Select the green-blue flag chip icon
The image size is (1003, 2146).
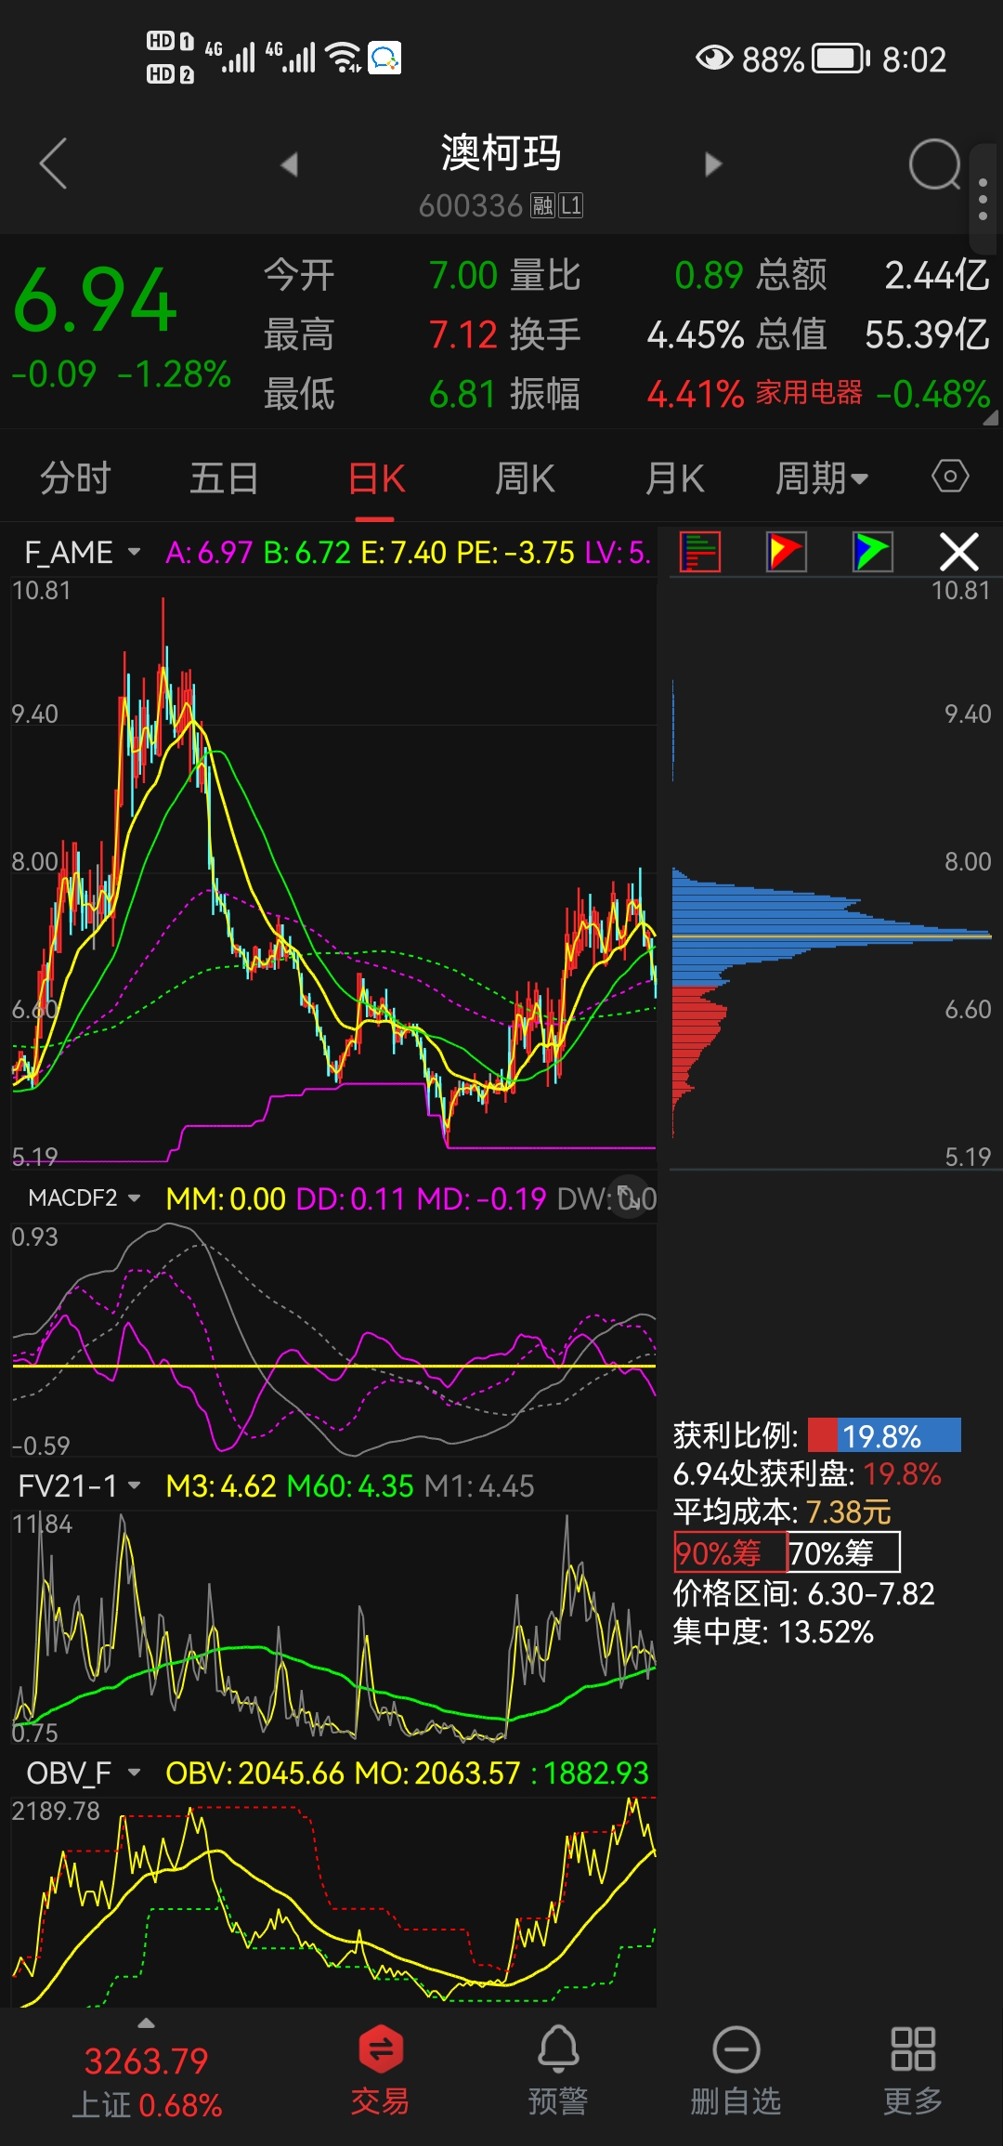pyautogui.click(x=873, y=552)
